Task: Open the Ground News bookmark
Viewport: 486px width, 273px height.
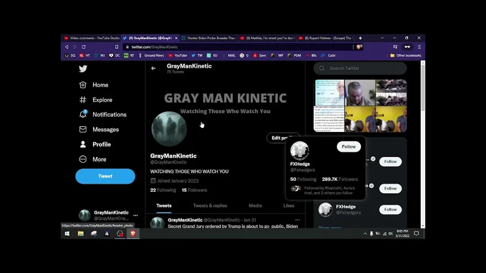Action: pos(151,55)
